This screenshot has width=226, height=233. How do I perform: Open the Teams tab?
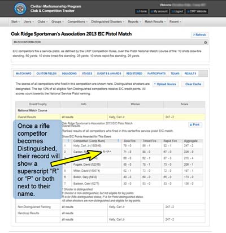[x=175, y=74]
